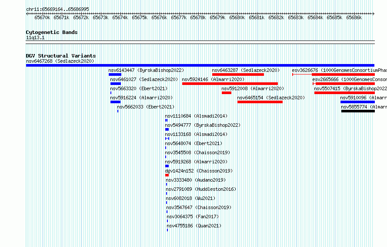
Task: Select nsv5494777 (ByrskaBishop2022) label
Action: (203, 125)
